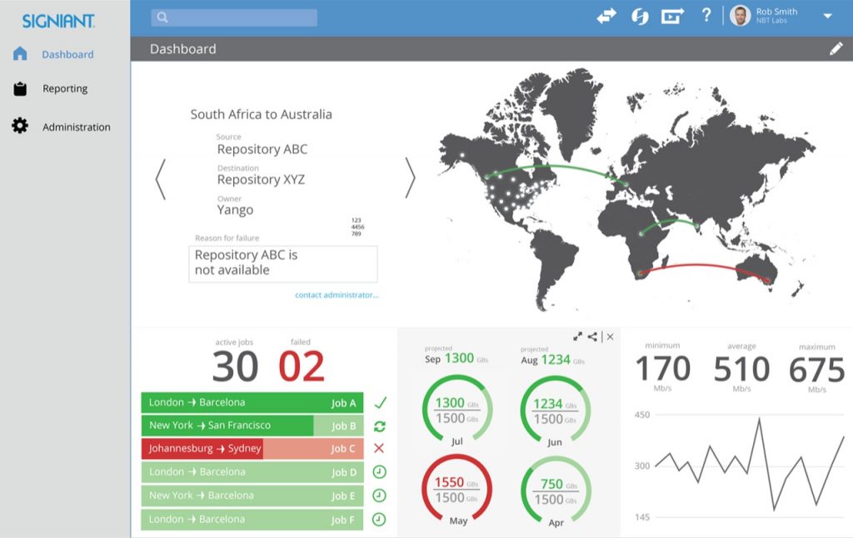Select Reporting in the sidebar

65,89
